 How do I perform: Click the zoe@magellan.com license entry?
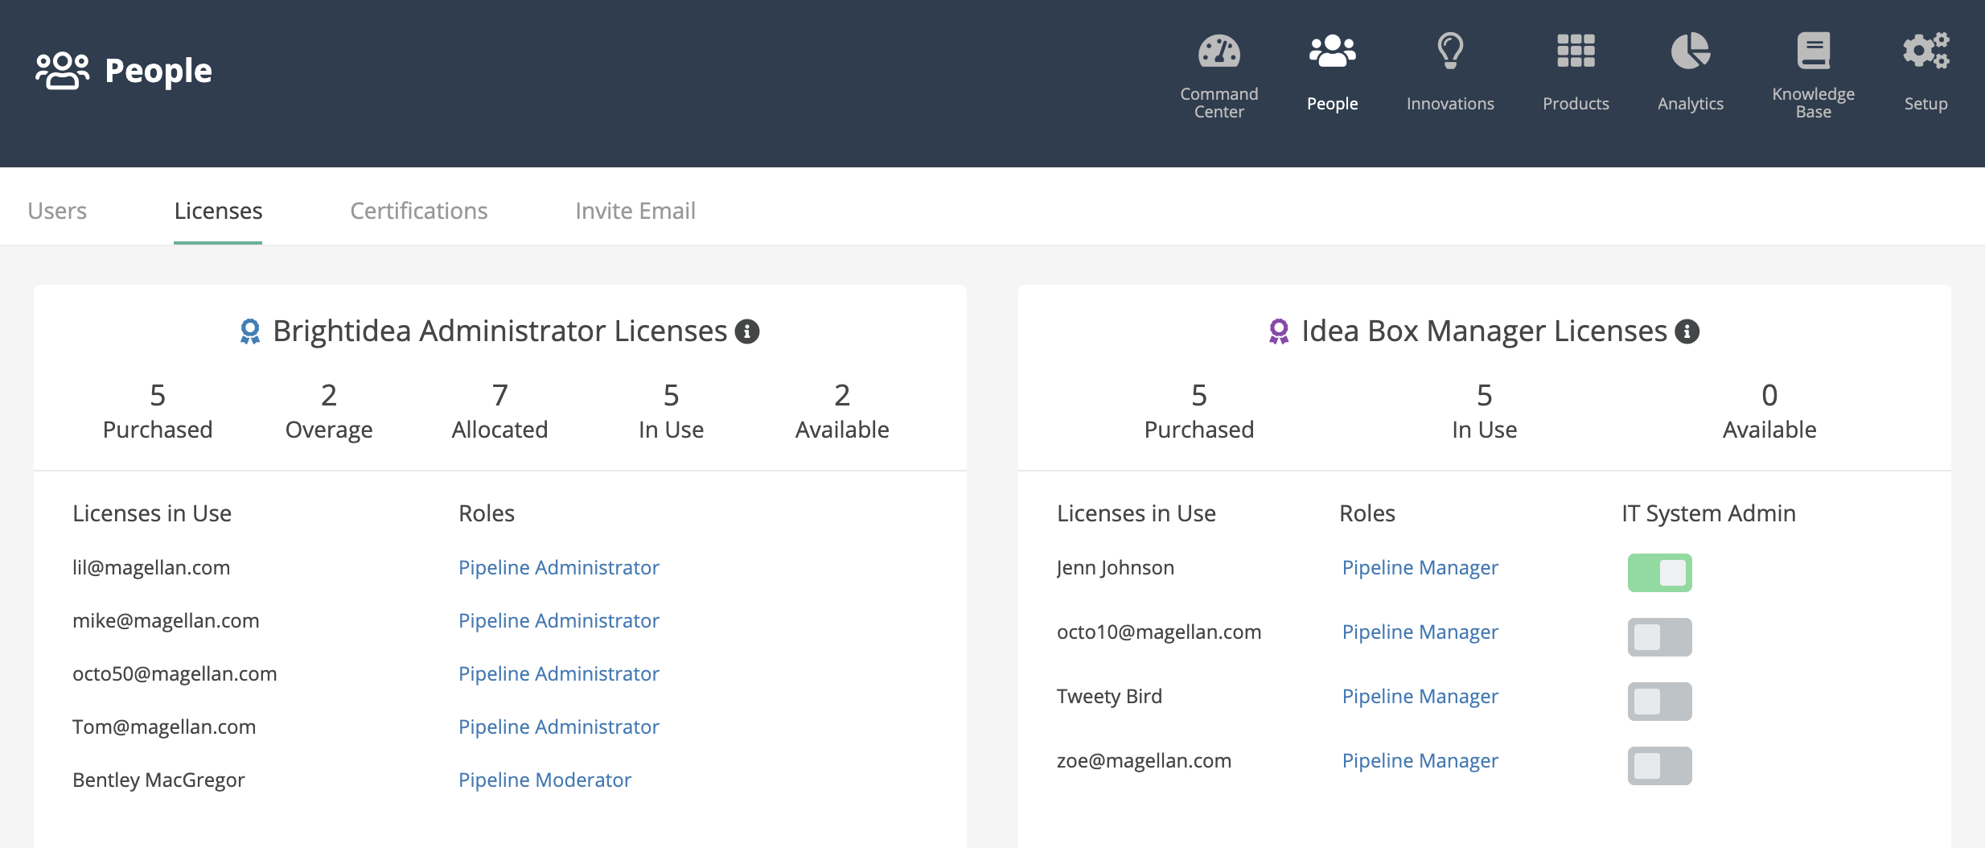[x=1144, y=761]
